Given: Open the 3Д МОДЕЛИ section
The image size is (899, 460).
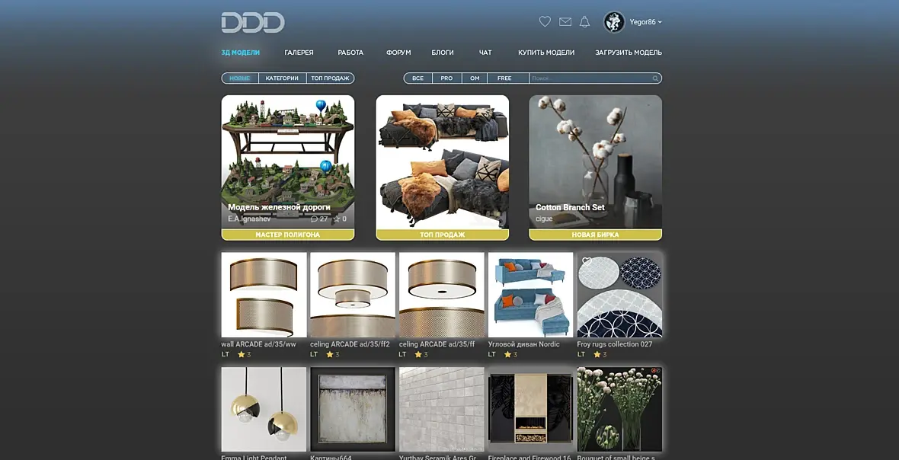Looking at the screenshot, I should click(x=240, y=52).
